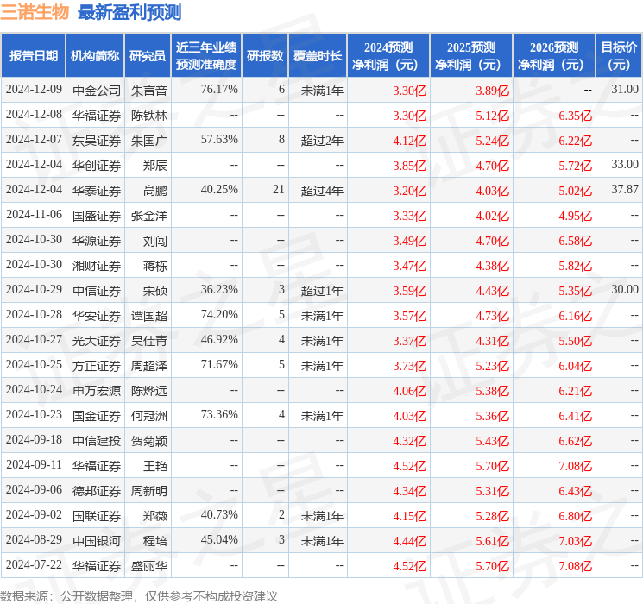This screenshot has width=643, height=604.
Task: Select the date 2024-09-11 cell
Action: click(34, 464)
